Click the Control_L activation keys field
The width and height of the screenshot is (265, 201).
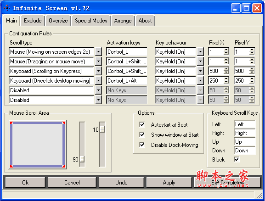(x=127, y=52)
